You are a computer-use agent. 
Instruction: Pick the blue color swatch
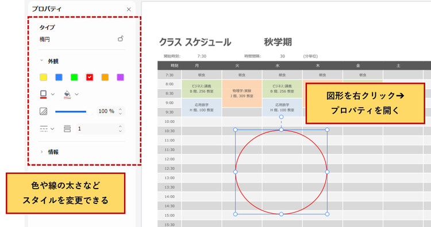tap(59, 77)
